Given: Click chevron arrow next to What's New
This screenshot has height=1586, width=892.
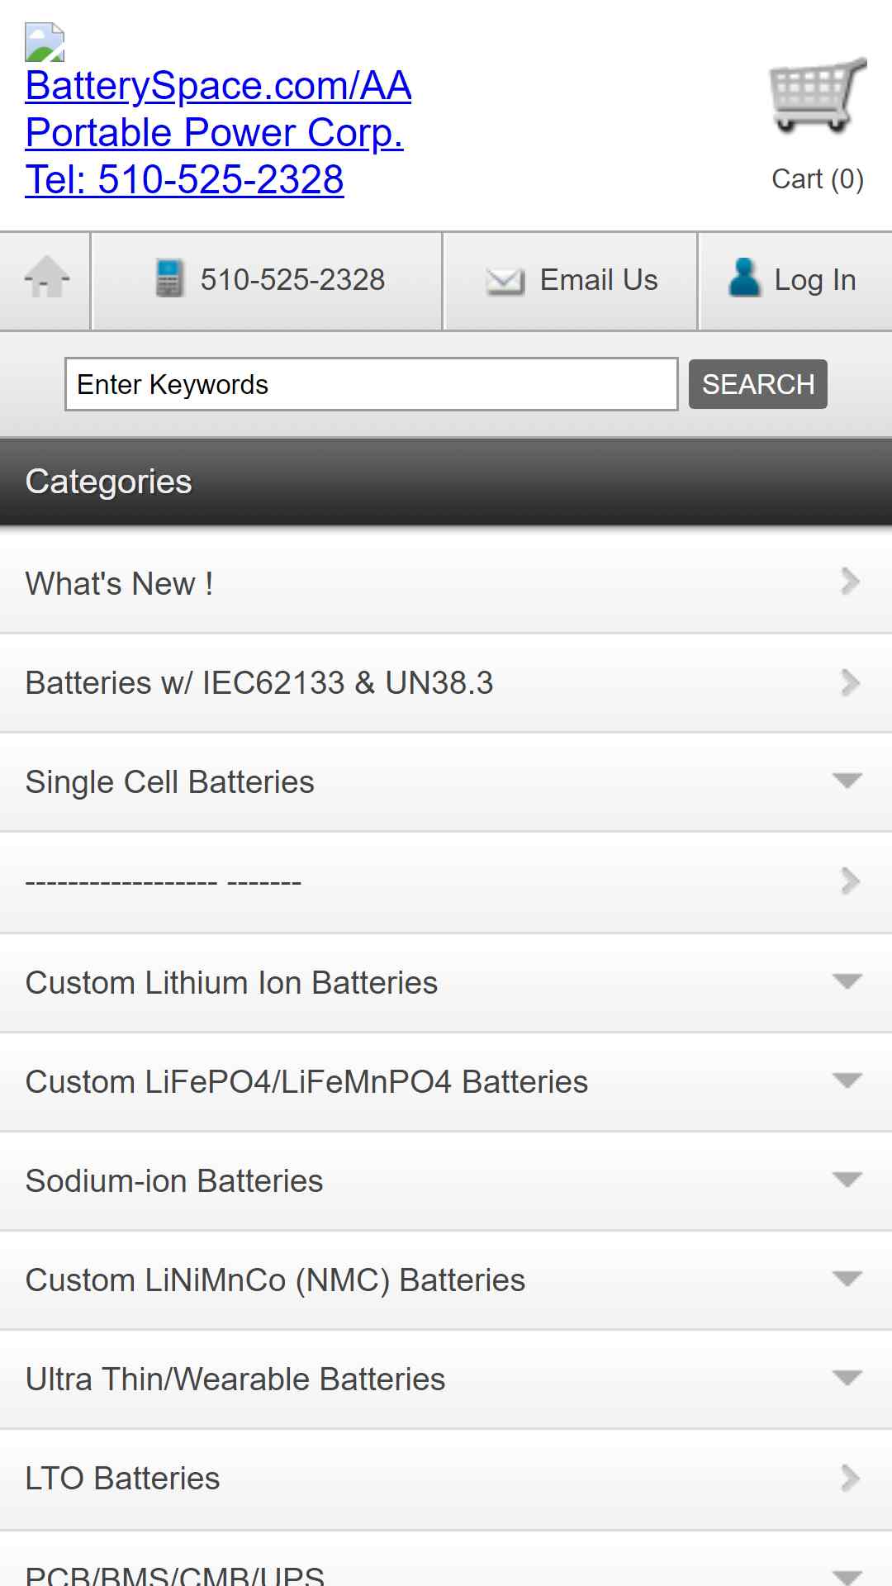Looking at the screenshot, I should click(850, 582).
